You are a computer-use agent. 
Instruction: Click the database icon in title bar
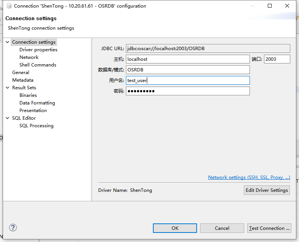click(9, 6)
